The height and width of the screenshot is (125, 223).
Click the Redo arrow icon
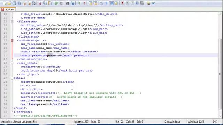point(61,3)
